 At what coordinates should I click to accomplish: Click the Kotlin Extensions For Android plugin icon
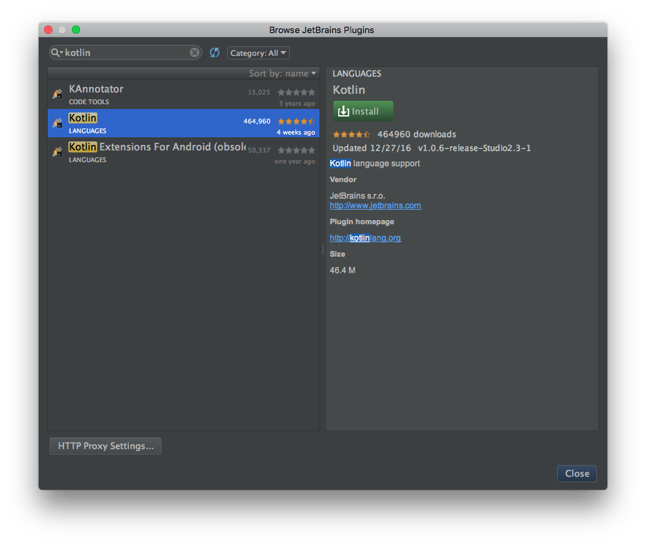click(58, 152)
